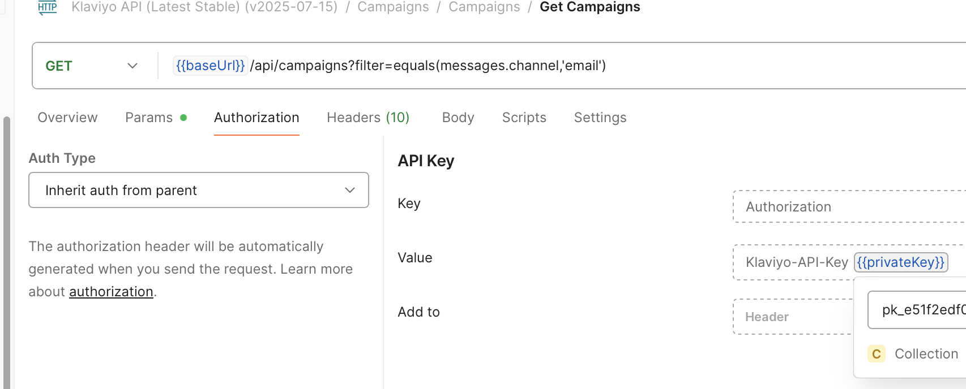Viewport: 966px width, 389px height.
Task: Open the Params tab
Action: tap(149, 118)
